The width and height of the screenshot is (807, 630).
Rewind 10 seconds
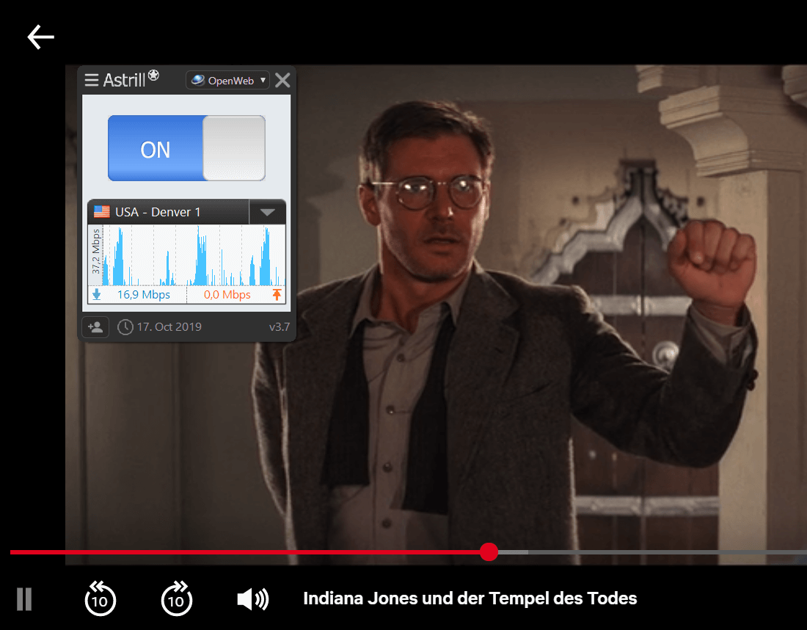(x=100, y=598)
